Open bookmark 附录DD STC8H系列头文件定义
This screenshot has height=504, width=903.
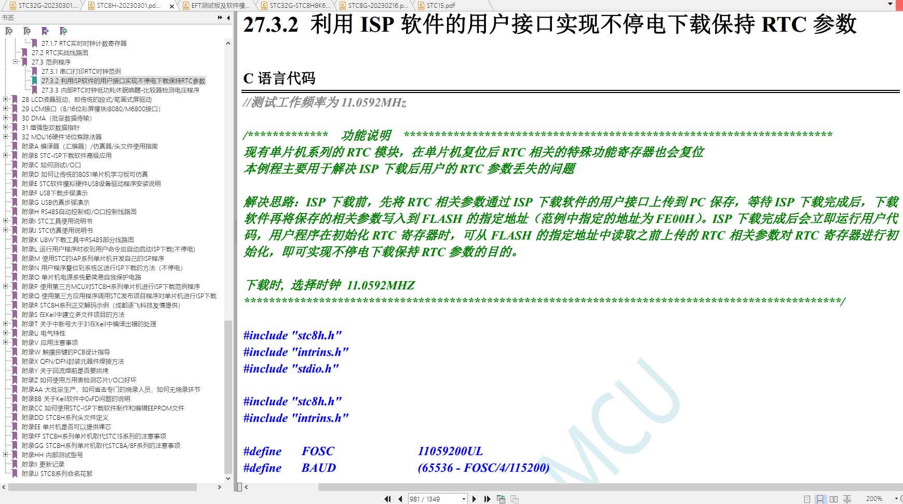click(65, 417)
